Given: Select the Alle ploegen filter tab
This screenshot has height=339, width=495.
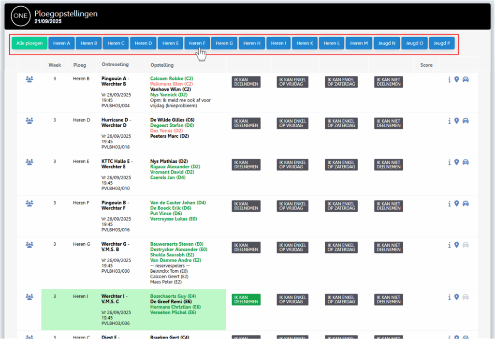Looking at the screenshot, I should click(x=29, y=43).
